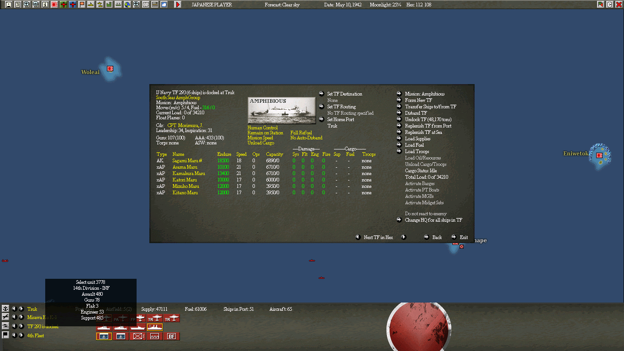Open ship Kamakura Maru details
The height and width of the screenshot is (351, 624).
(x=189, y=174)
